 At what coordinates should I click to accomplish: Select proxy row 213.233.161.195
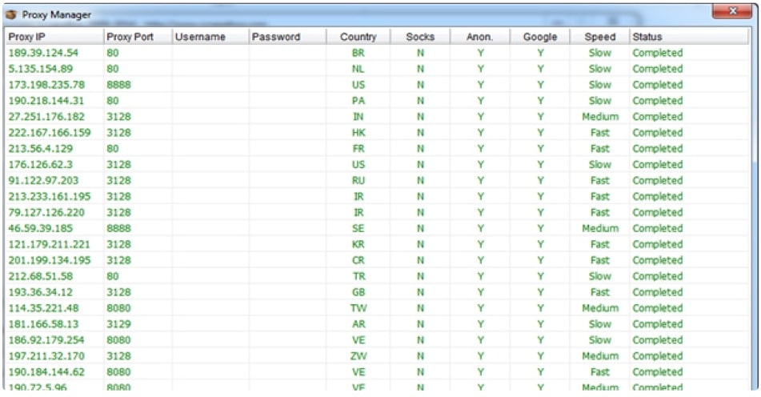point(378,197)
